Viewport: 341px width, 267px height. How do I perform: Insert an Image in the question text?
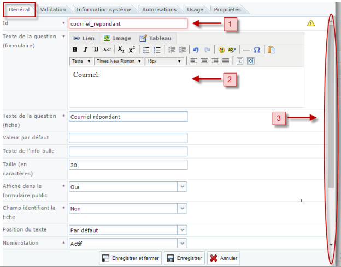coord(117,38)
